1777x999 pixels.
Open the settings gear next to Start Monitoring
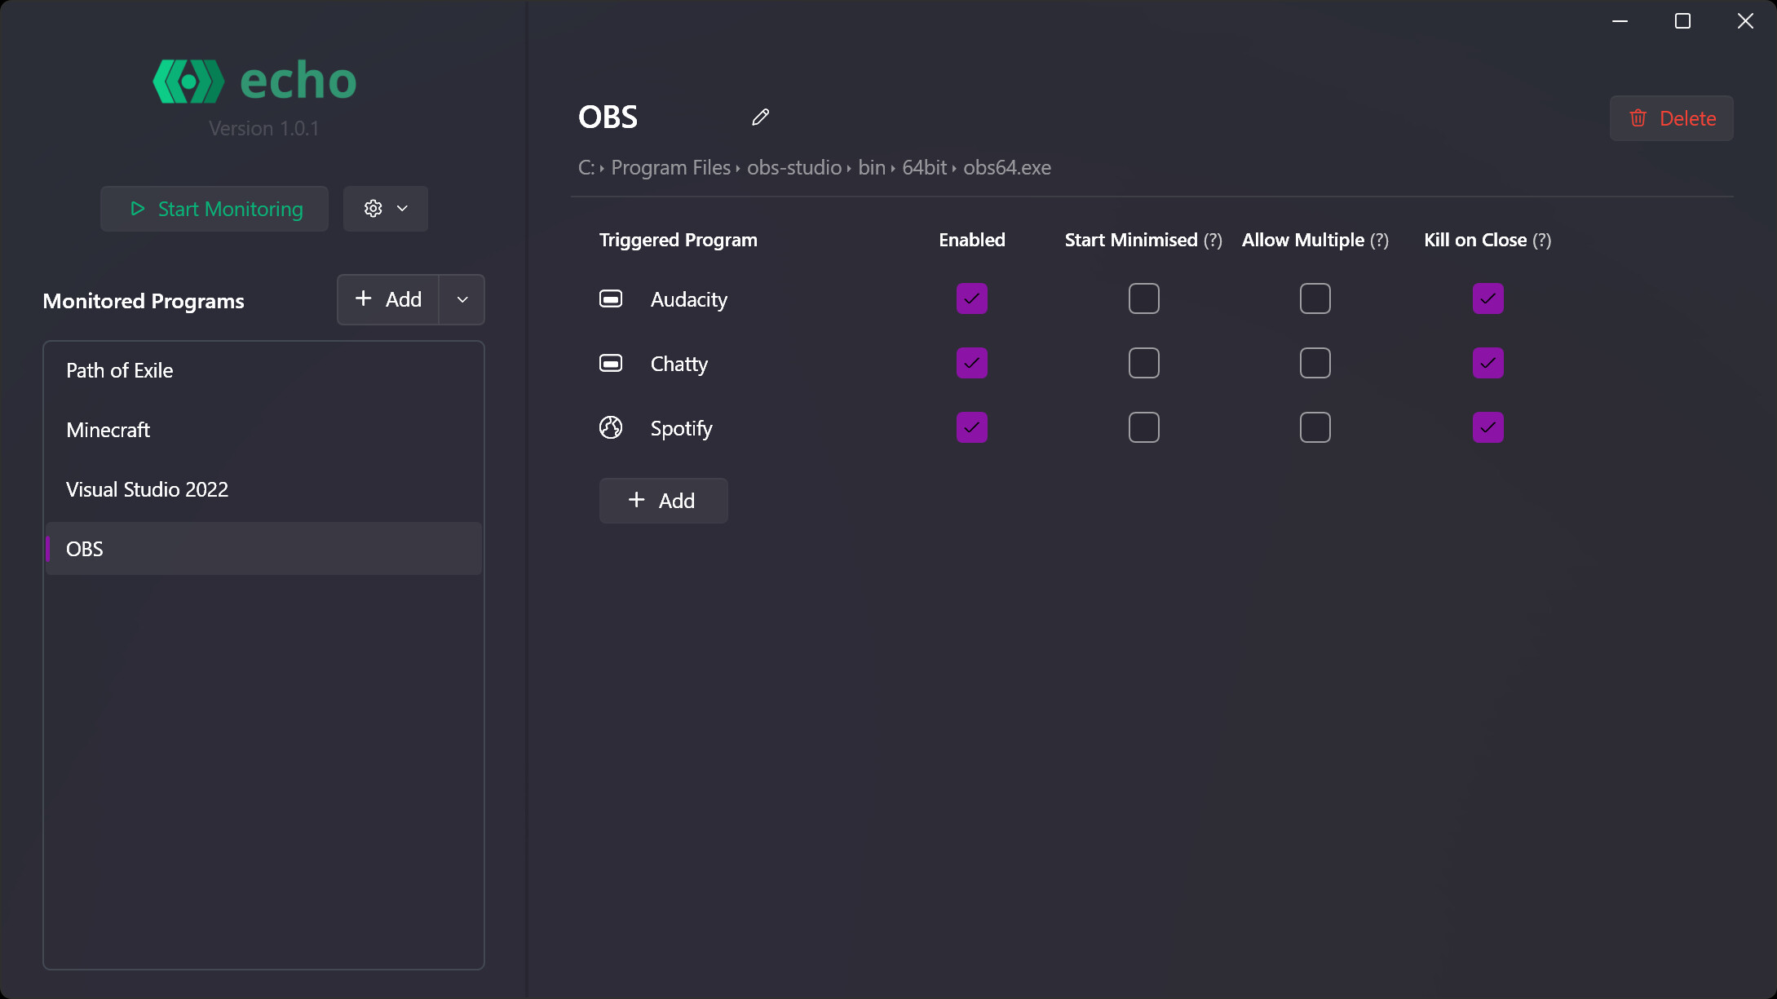[373, 208]
